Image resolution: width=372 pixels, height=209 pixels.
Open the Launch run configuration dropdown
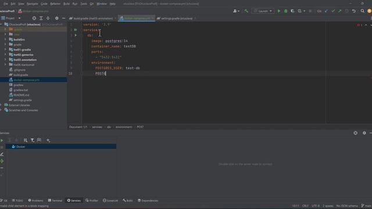pos(263,11)
